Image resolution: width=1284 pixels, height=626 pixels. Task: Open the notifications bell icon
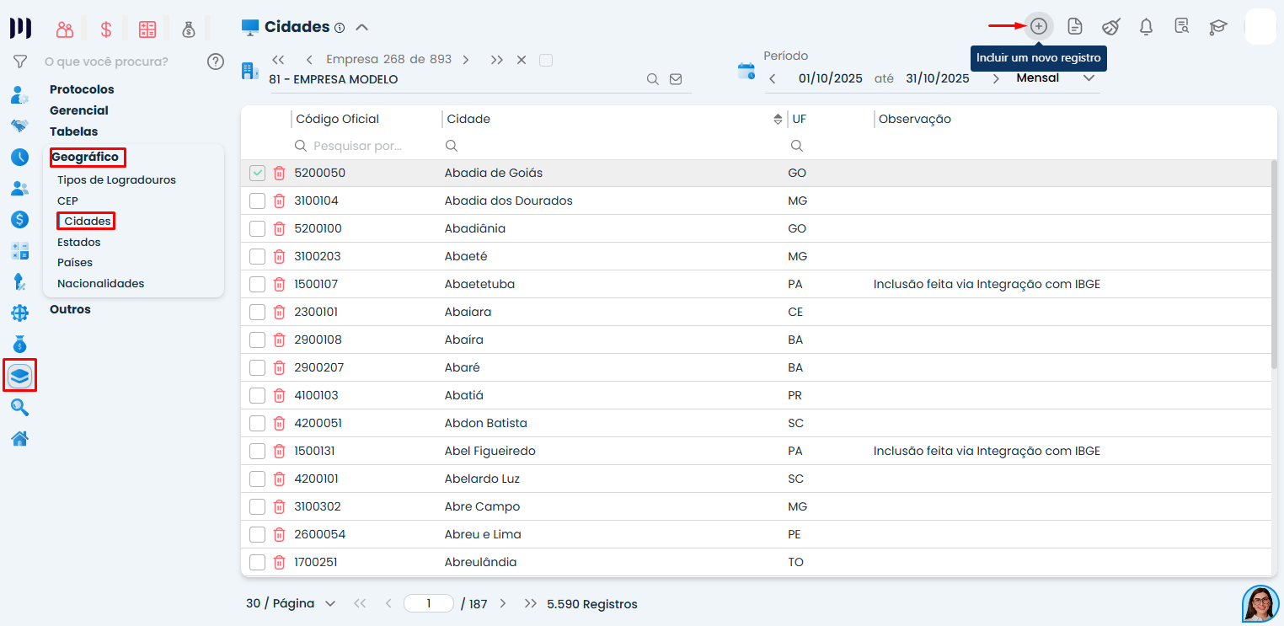tap(1146, 26)
